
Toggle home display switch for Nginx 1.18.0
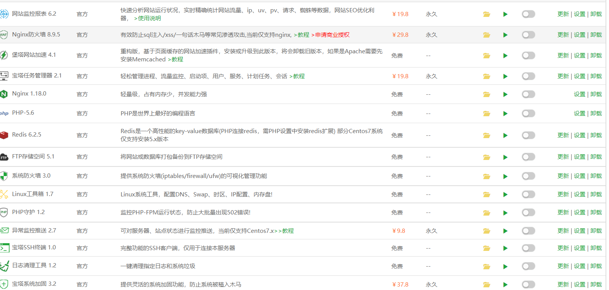pyautogui.click(x=528, y=94)
